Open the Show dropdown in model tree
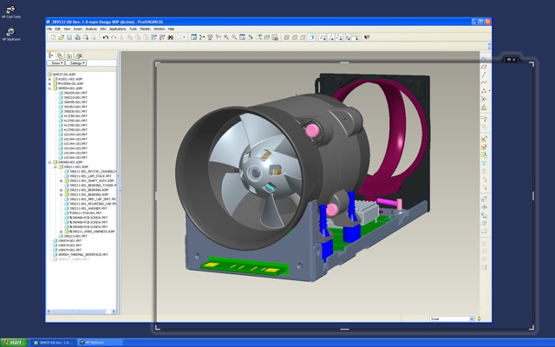The image size is (555, 347). [56, 63]
